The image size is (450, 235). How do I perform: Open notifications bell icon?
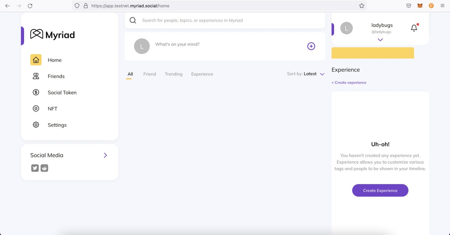[414, 28]
